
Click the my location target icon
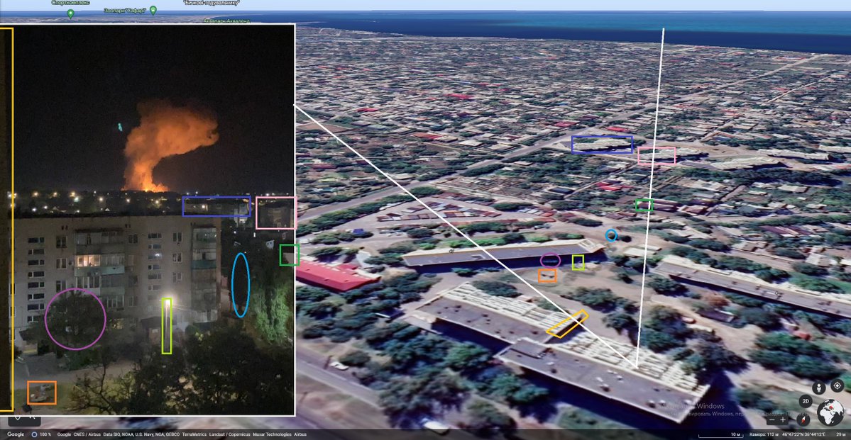point(838,386)
